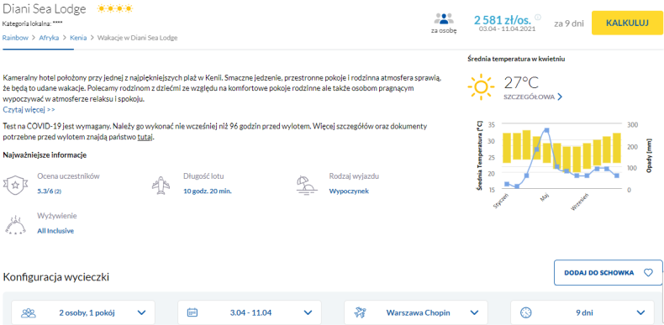
Task: Expand the 2 osoby, 1 pokój dropdown
Action: pos(83,312)
